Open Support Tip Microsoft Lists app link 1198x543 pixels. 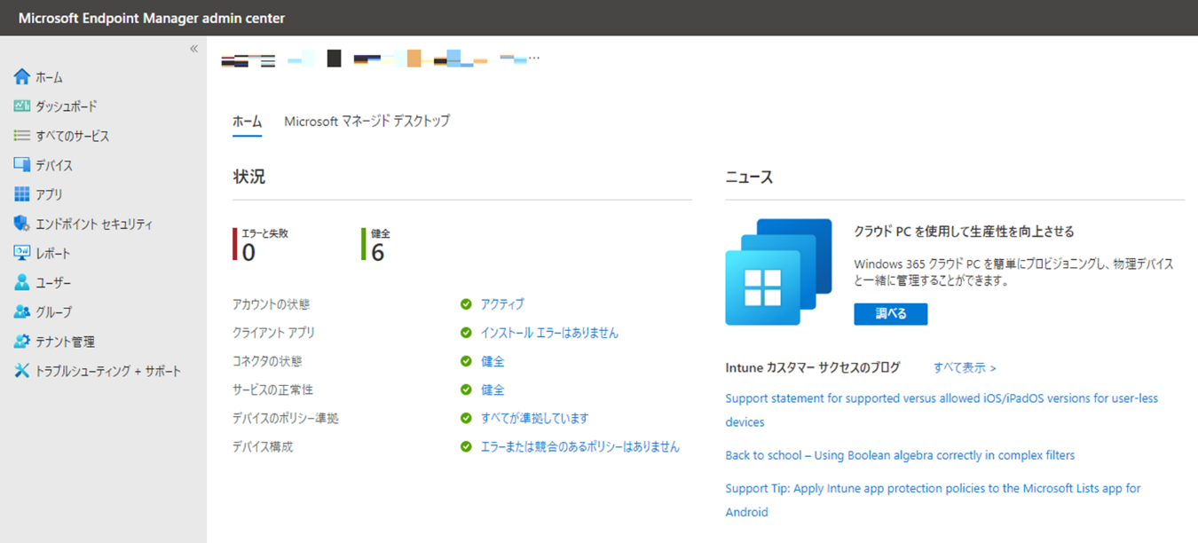coord(933,500)
